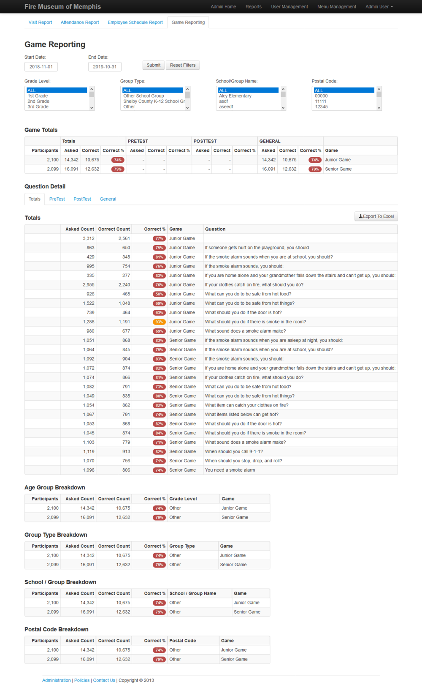This screenshot has width=422, height=688.
Task: Click the download icon on Export To Excel
Action: (361, 216)
